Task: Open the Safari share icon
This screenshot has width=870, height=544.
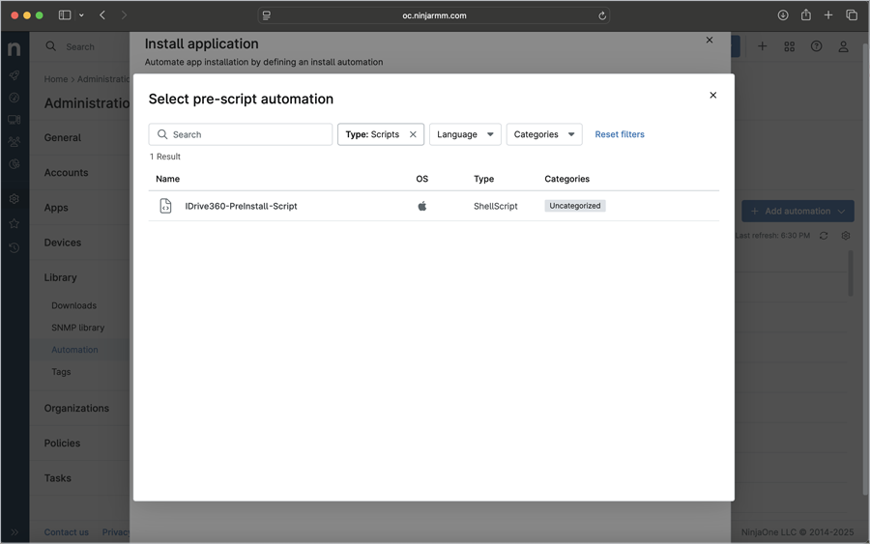Action: 805,15
